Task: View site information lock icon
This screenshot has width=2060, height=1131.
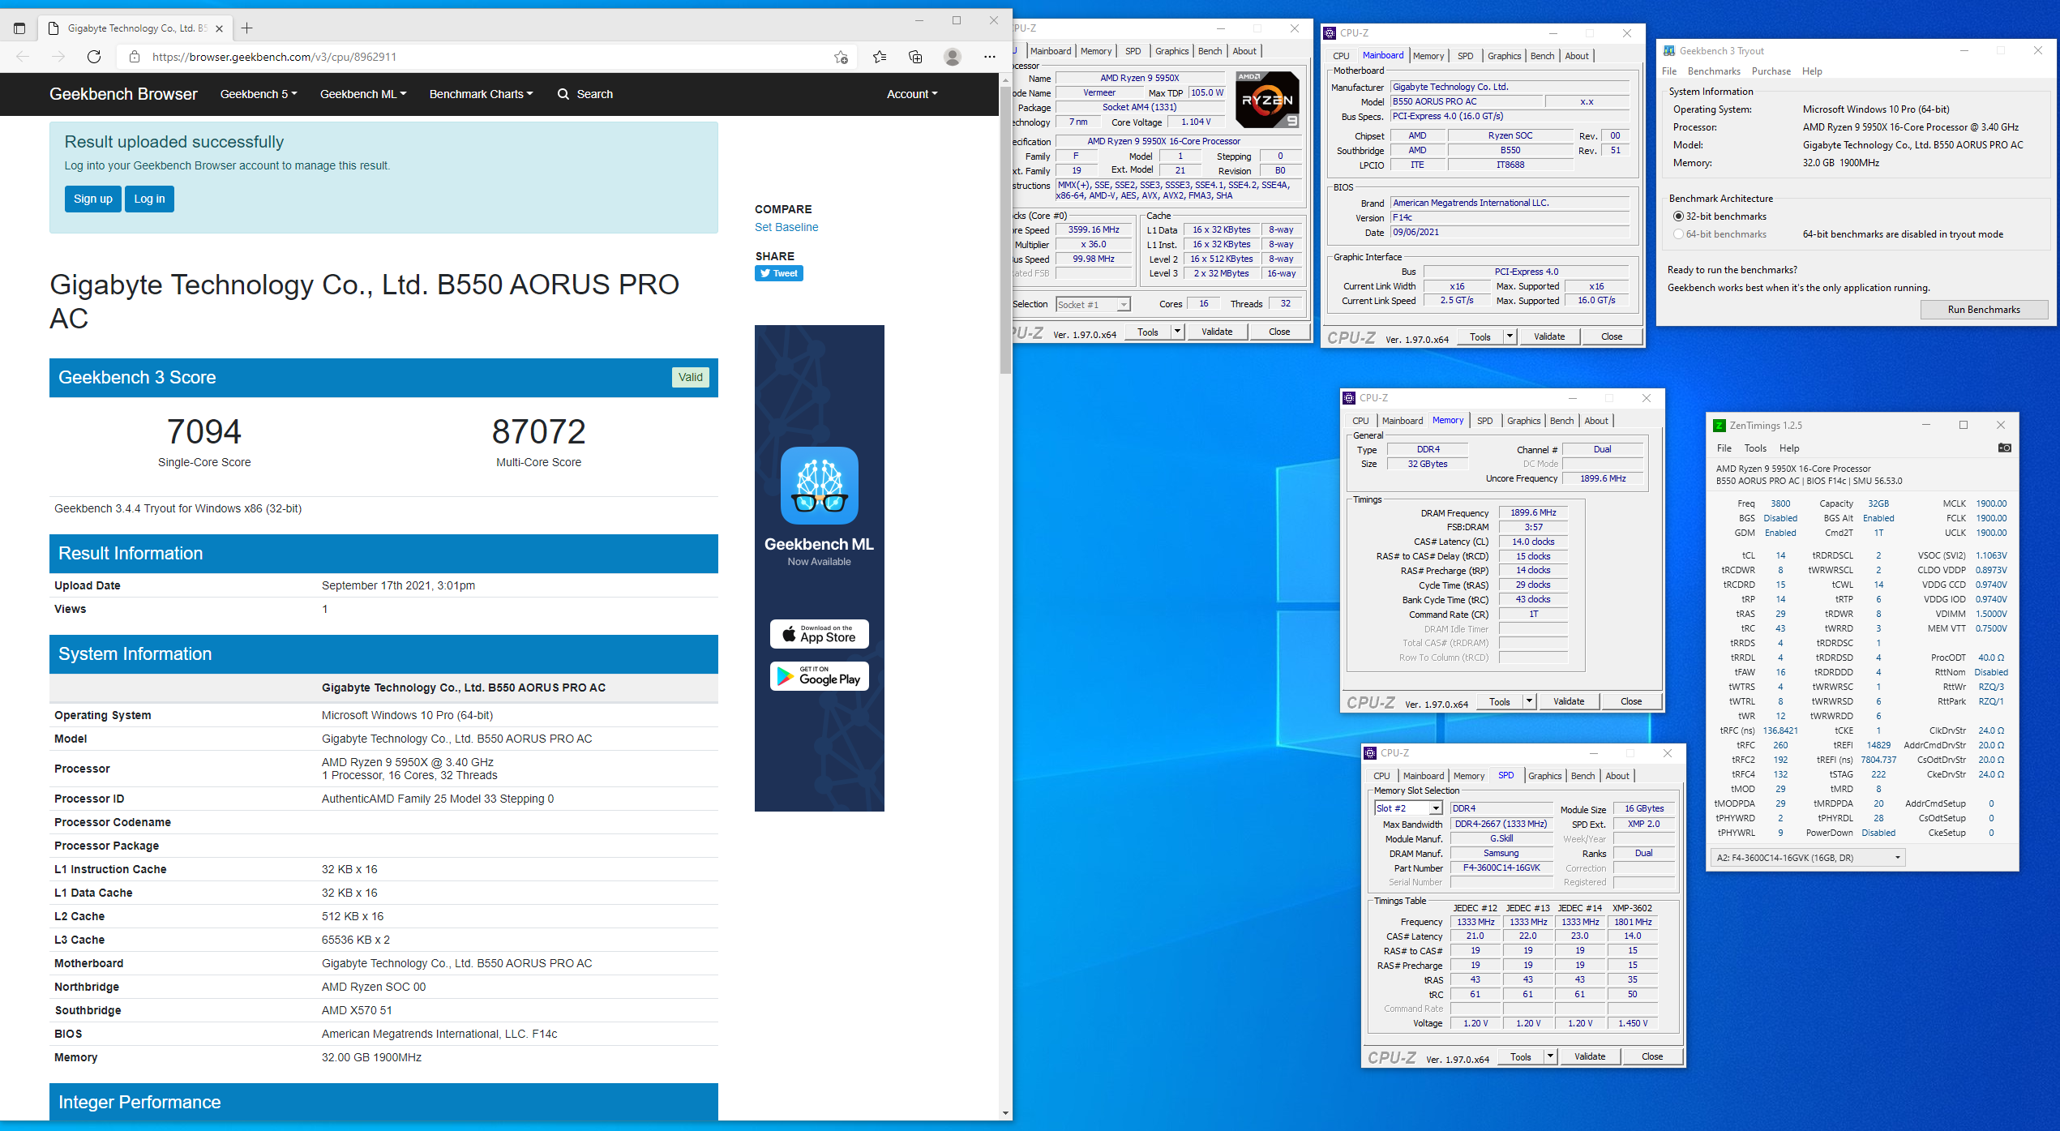Action: tap(135, 57)
